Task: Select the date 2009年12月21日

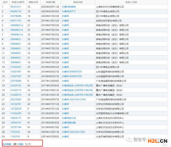Action: [50, 132]
